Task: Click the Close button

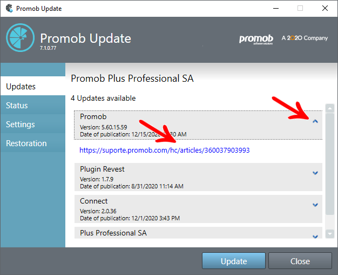Action: click(300, 261)
